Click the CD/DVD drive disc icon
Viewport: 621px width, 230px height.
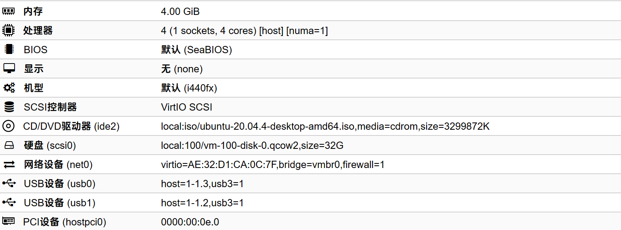click(8, 126)
